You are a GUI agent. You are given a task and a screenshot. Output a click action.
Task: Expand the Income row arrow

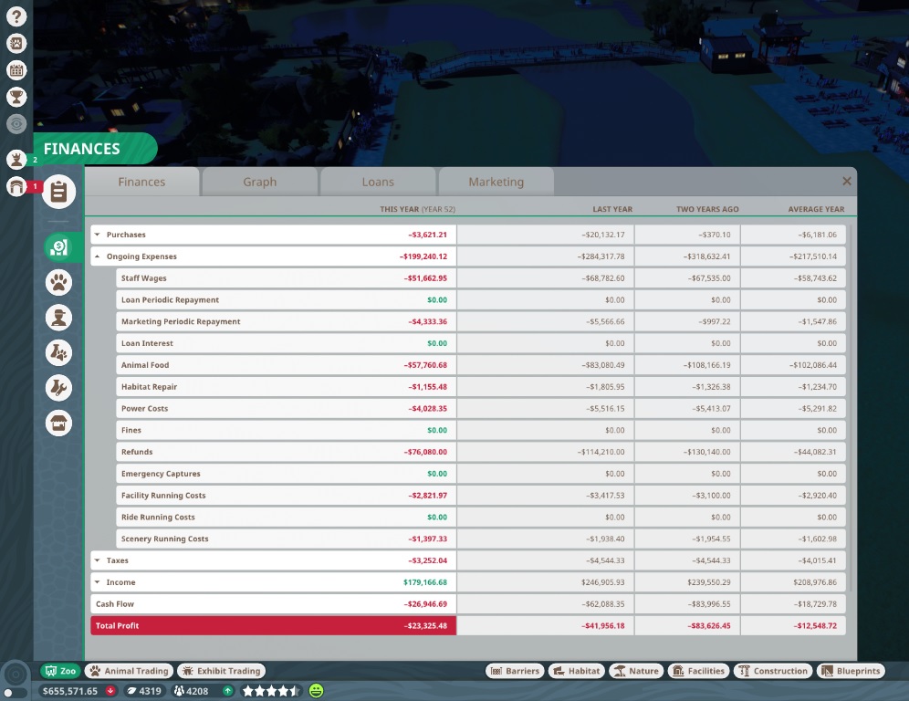98,582
